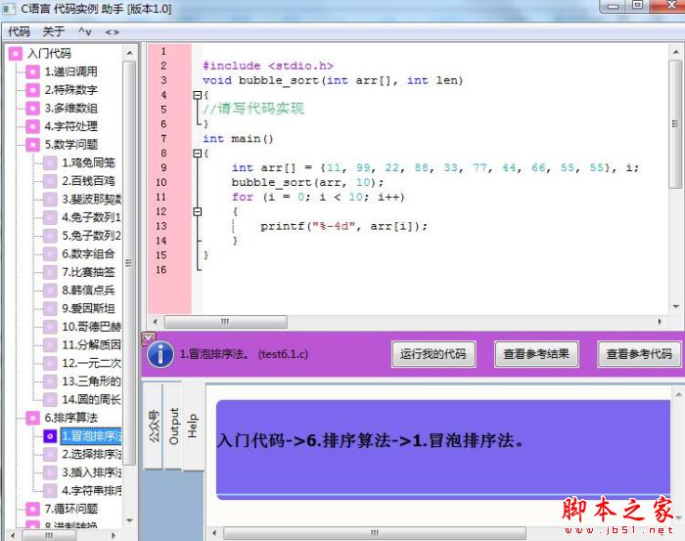Click the item icon beside 7.比赛抽签
The height and width of the screenshot is (541, 685).
click(x=50, y=273)
